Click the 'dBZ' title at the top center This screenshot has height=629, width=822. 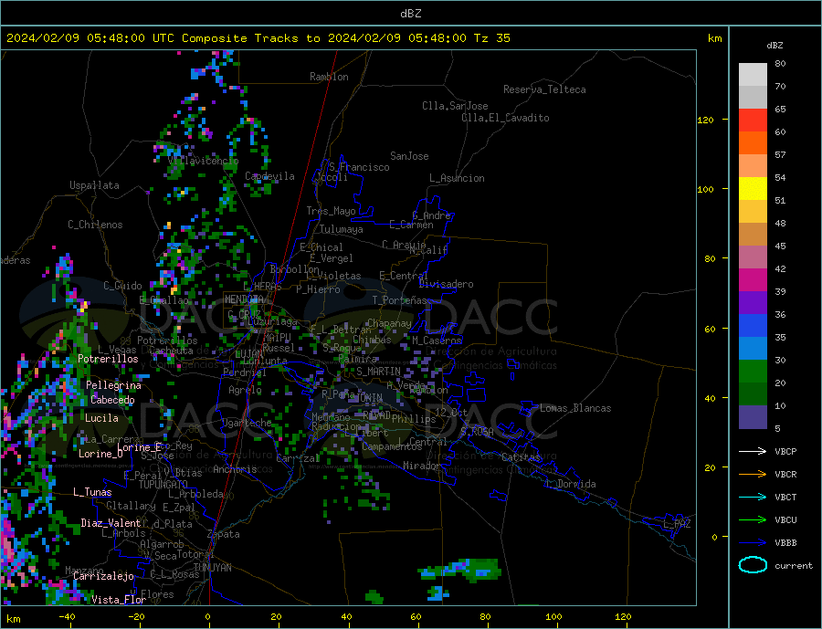click(x=410, y=14)
